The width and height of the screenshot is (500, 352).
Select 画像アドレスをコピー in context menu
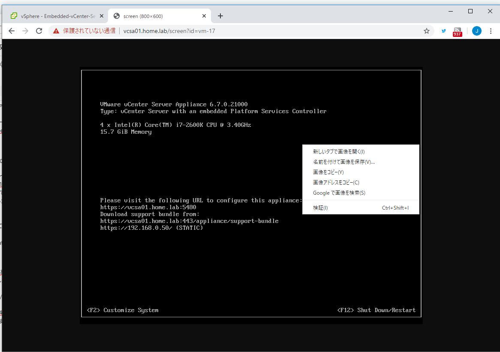[x=361, y=183]
